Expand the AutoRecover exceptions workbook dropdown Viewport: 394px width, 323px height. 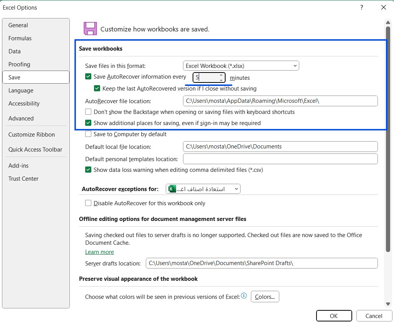(x=236, y=189)
